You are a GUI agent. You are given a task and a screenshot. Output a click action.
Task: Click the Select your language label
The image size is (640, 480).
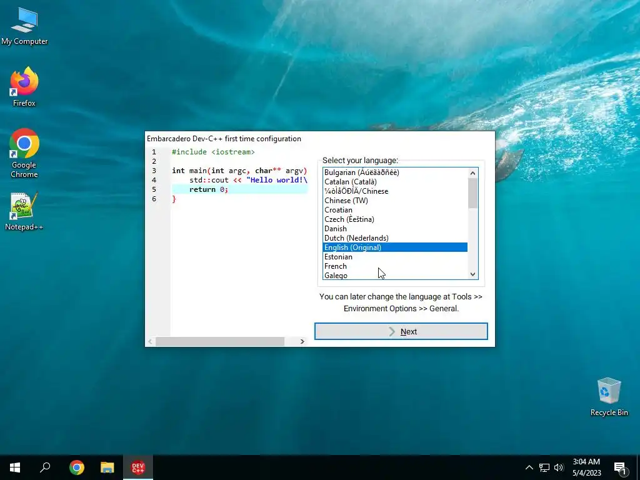360,161
